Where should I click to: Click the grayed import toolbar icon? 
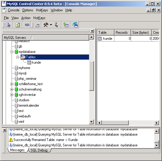click(x=56, y=25)
